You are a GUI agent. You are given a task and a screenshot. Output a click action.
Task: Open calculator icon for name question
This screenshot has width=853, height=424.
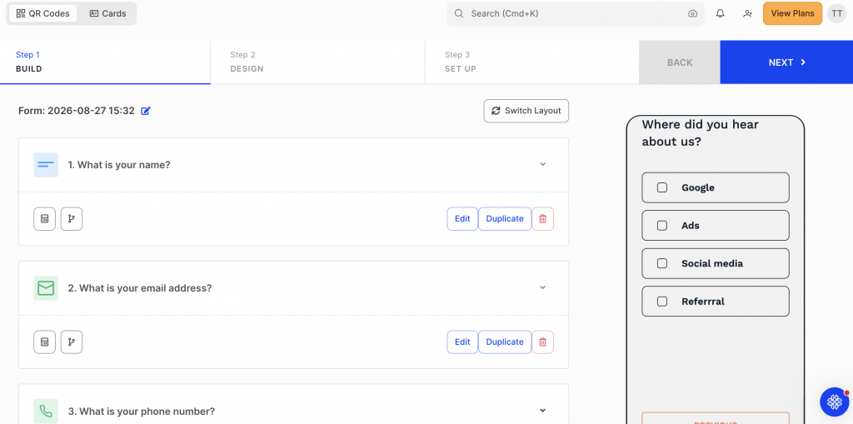tap(45, 219)
